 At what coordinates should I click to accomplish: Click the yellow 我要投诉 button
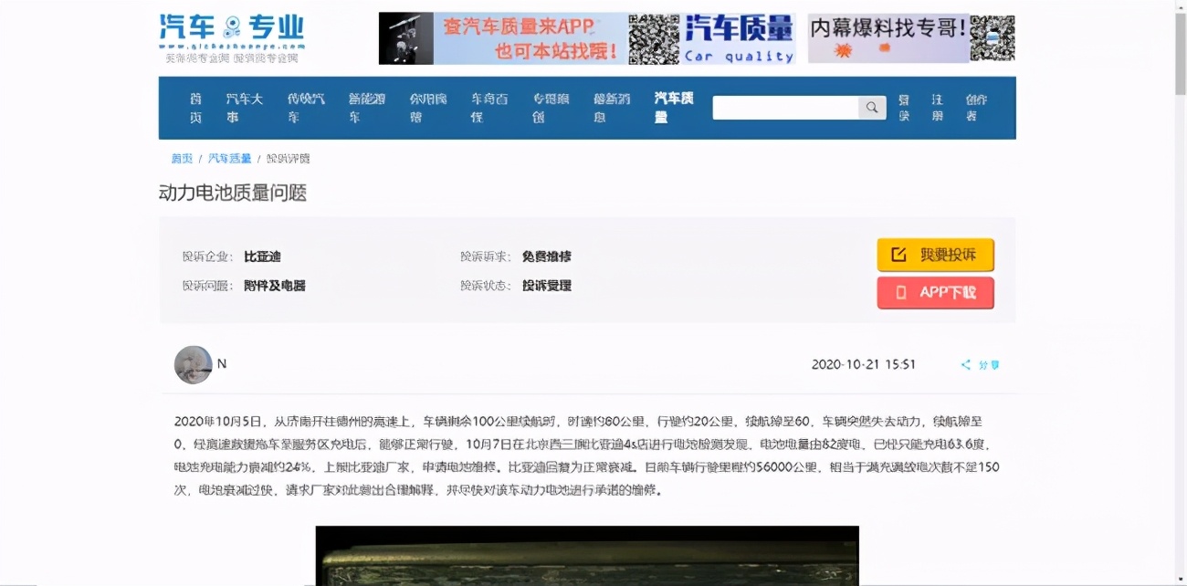coord(935,255)
